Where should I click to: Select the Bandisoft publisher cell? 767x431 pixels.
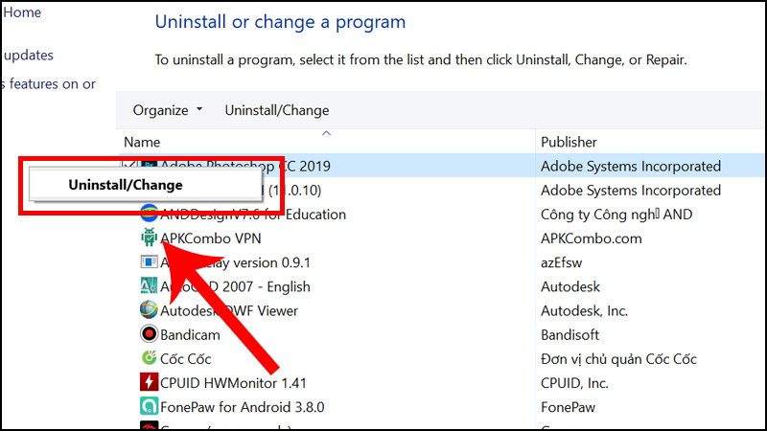point(569,334)
